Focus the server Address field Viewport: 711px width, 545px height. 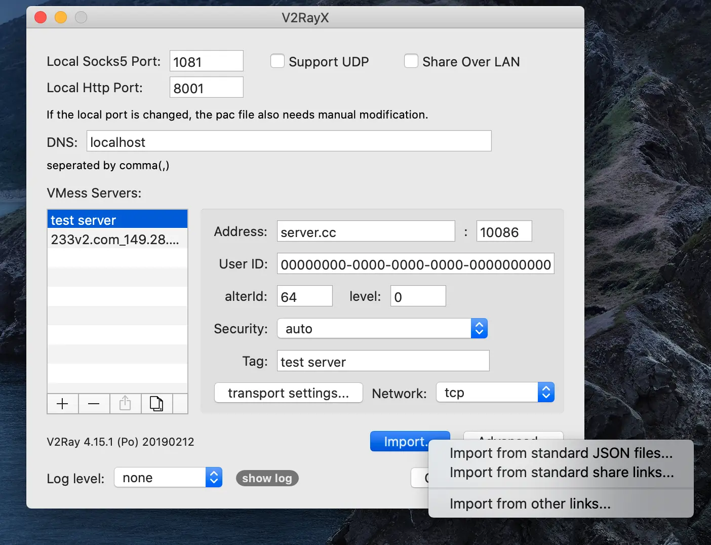click(x=366, y=231)
